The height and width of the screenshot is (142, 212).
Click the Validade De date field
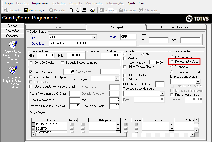point(159,40)
